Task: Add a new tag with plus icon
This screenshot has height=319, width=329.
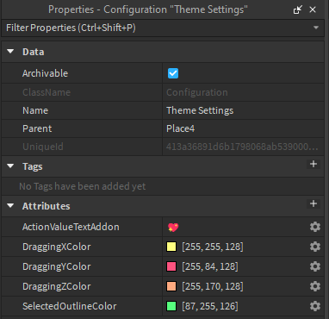Action: pyautogui.click(x=313, y=164)
